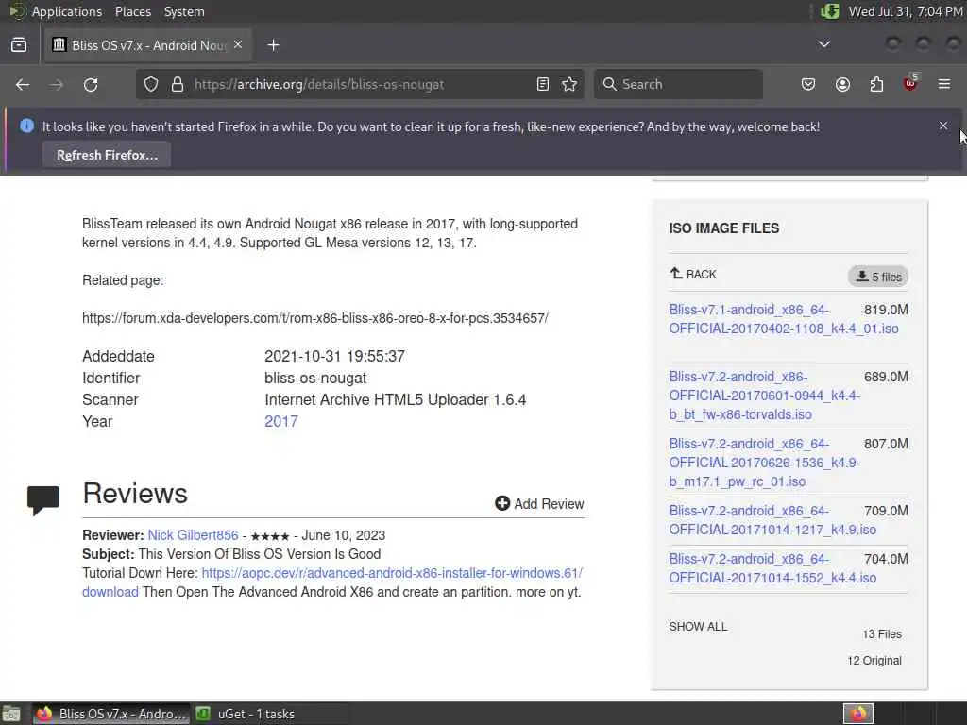Open Places menu
The image size is (967, 725).
coord(133,11)
